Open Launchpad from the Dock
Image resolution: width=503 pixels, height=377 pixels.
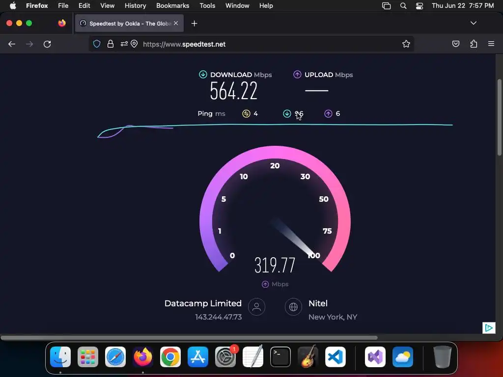coord(88,357)
